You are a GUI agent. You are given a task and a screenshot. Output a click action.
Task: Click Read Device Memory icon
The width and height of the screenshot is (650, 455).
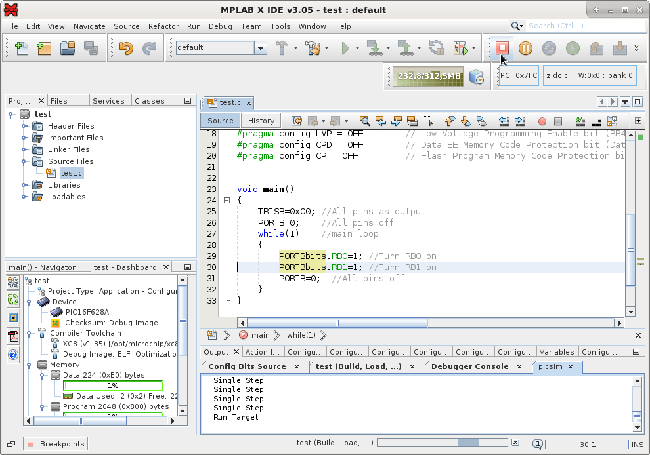(x=406, y=48)
